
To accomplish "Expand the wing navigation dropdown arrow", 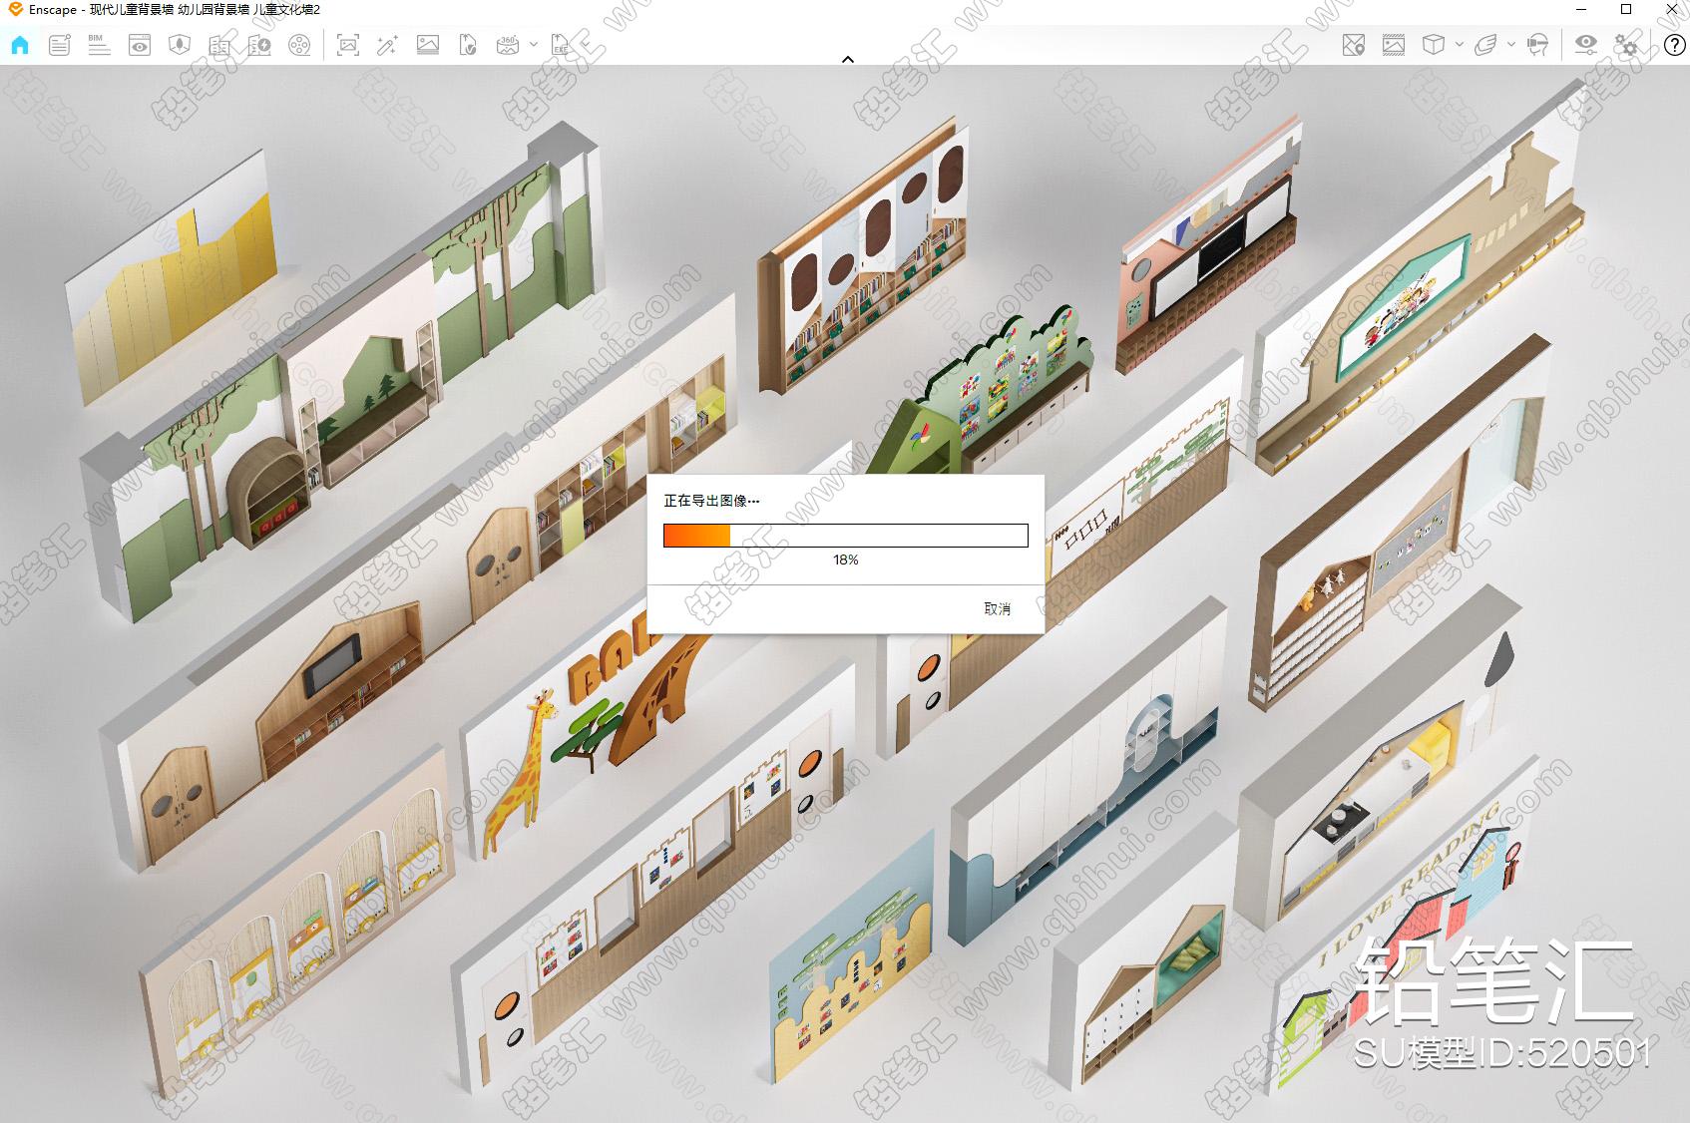I will (x=1511, y=45).
